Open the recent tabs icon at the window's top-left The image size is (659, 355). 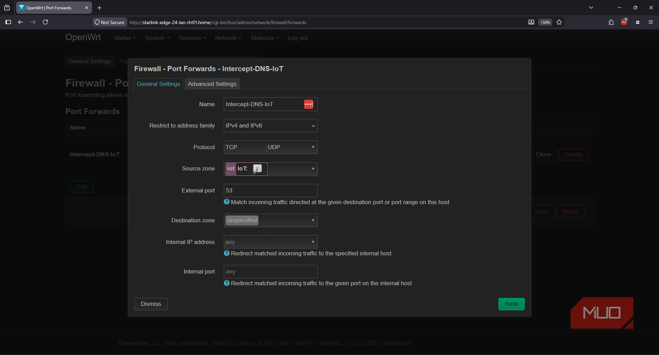click(x=7, y=8)
